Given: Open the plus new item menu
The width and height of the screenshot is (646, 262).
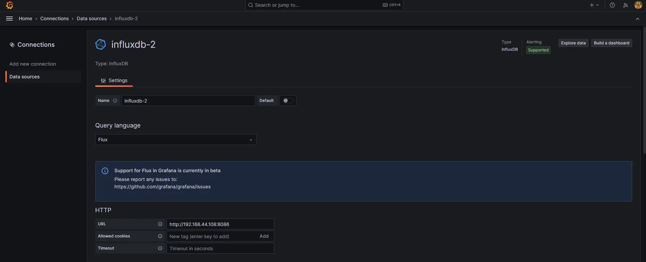Looking at the screenshot, I should [x=594, y=5].
